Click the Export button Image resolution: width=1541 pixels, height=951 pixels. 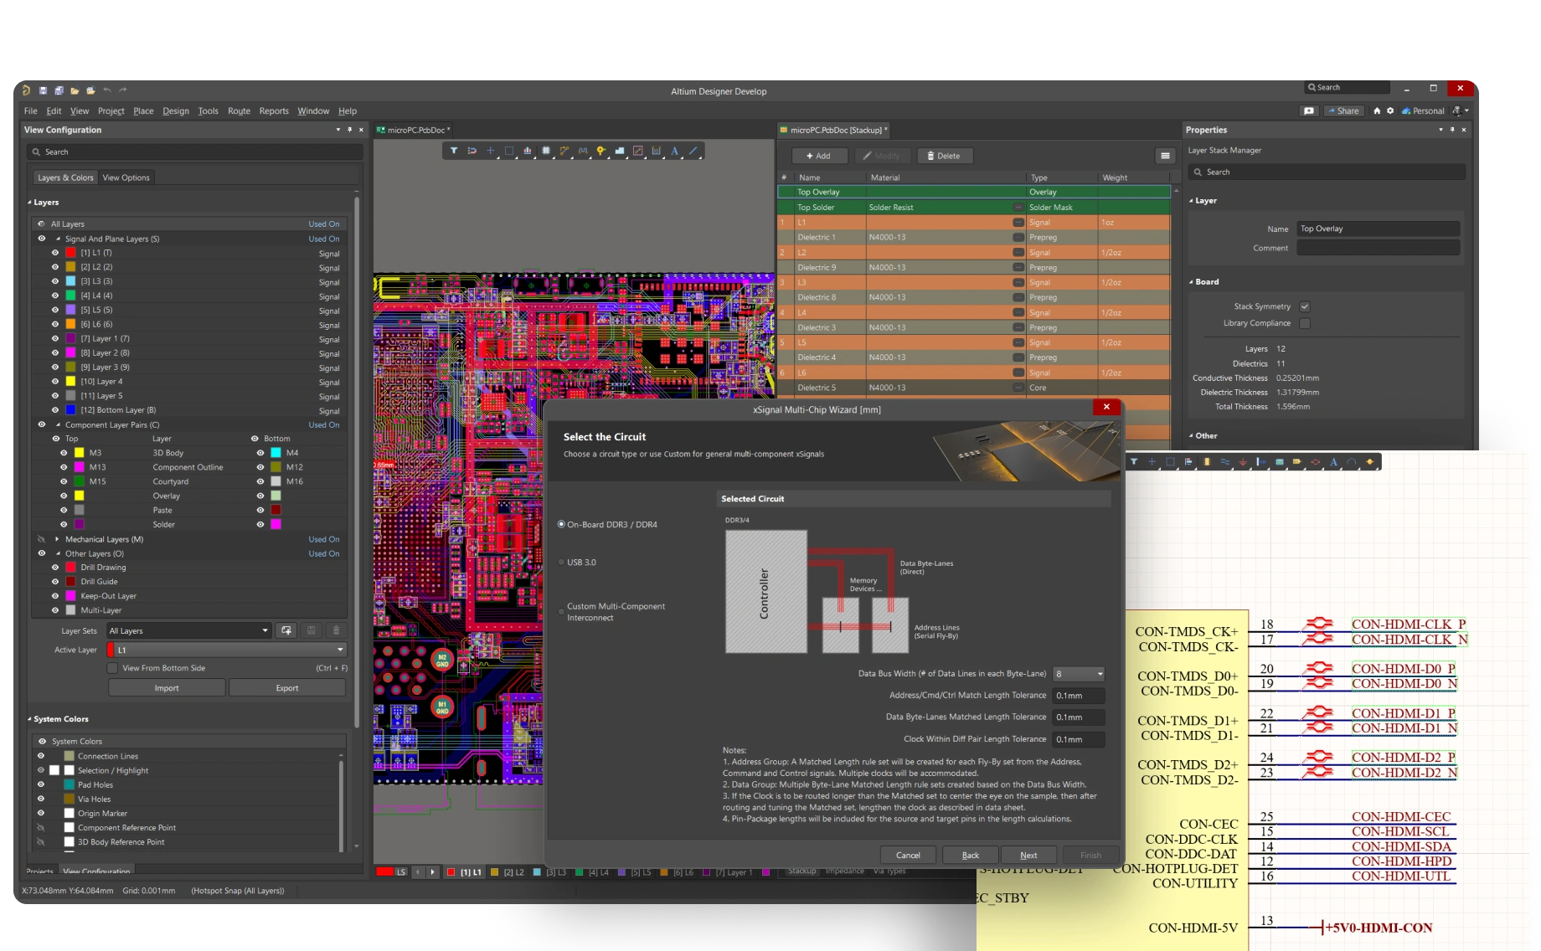point(286,688)
